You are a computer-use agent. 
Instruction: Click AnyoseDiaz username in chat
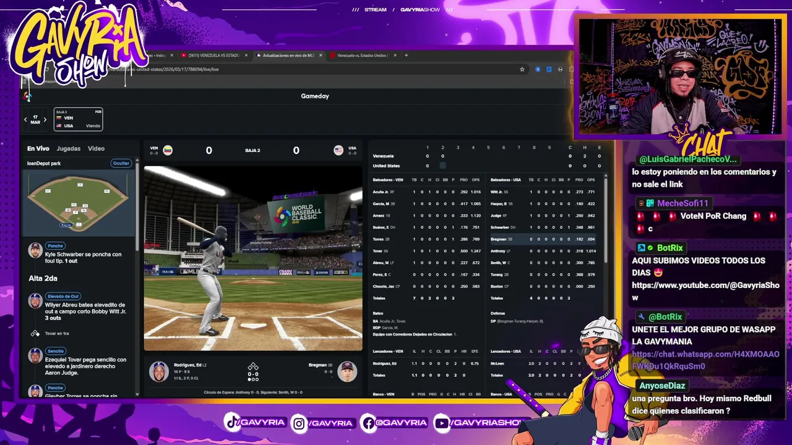click(662, 386)
